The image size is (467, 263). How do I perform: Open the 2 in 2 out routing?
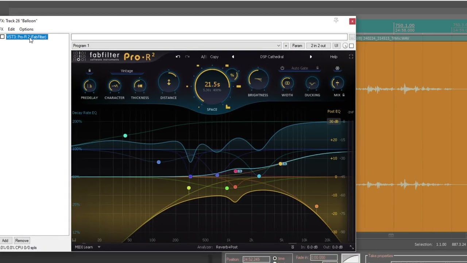pyautogui.click(x=318, y=46)
